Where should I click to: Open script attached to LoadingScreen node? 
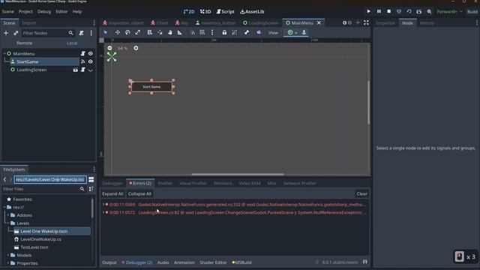[82, 70]
